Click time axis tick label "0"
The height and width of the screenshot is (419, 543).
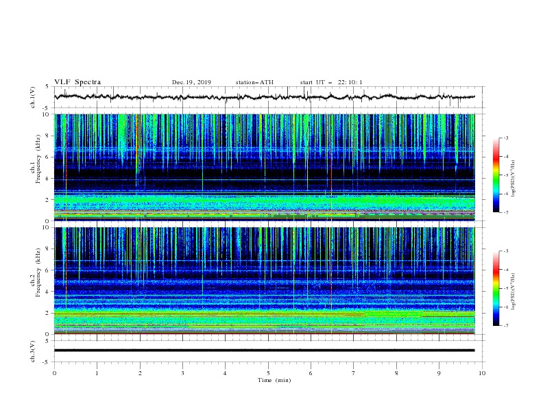click(54, 373)
